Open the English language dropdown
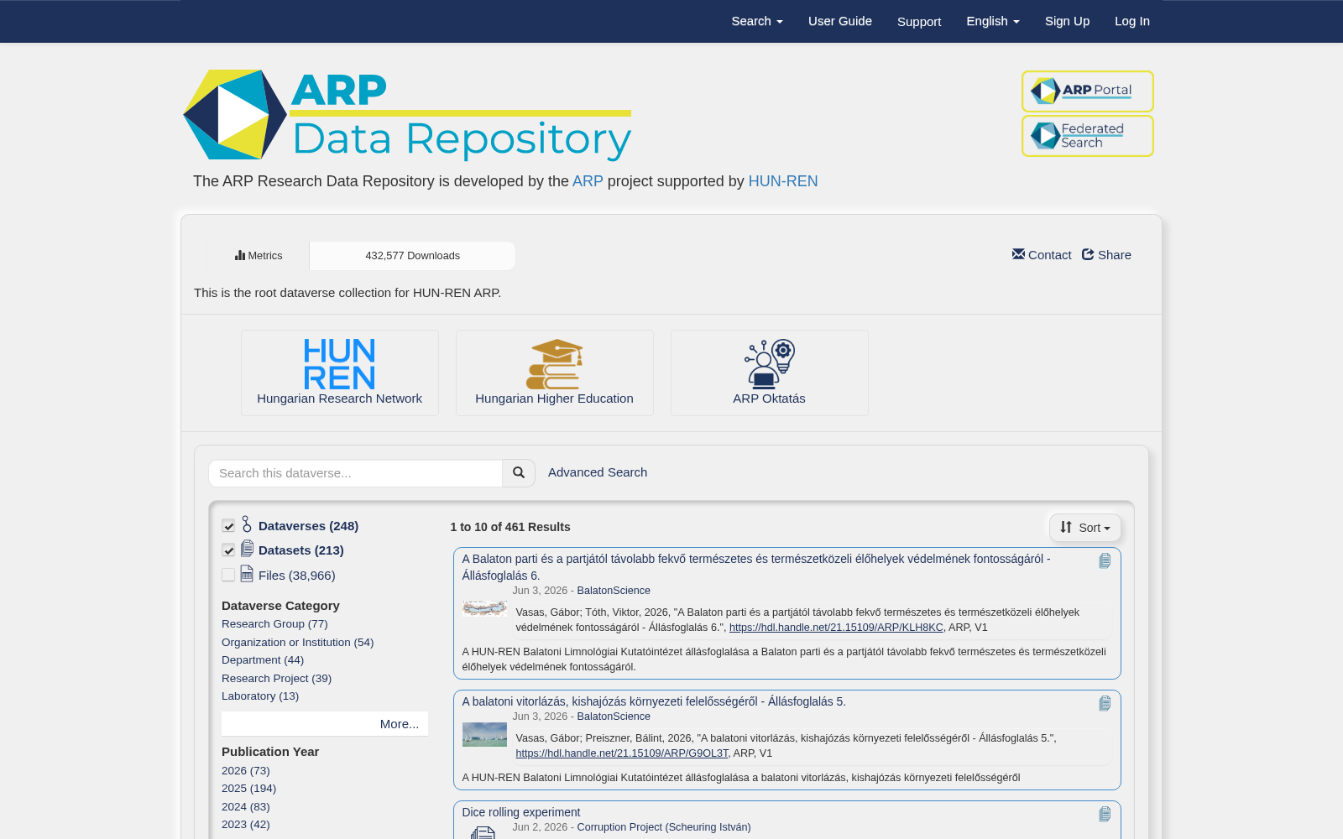This screenshot has height=839, width=1343. [x=993, y=21]
